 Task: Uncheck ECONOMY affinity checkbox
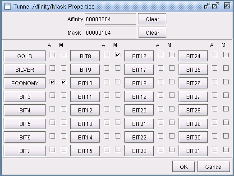52,82
